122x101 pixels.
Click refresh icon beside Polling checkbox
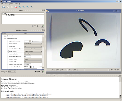pos(43,72)
